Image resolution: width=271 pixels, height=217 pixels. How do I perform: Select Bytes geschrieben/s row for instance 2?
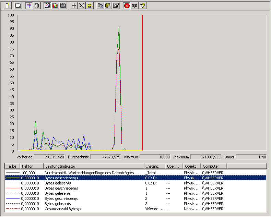tap(136, 198)
